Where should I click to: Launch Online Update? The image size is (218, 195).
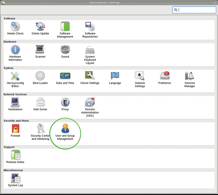click(40, 28)
